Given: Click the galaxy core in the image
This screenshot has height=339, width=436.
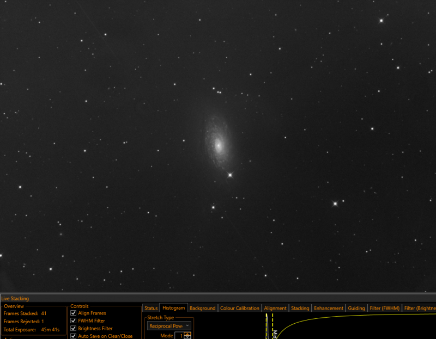Looking at the screenshot, I should click(219, 145).
